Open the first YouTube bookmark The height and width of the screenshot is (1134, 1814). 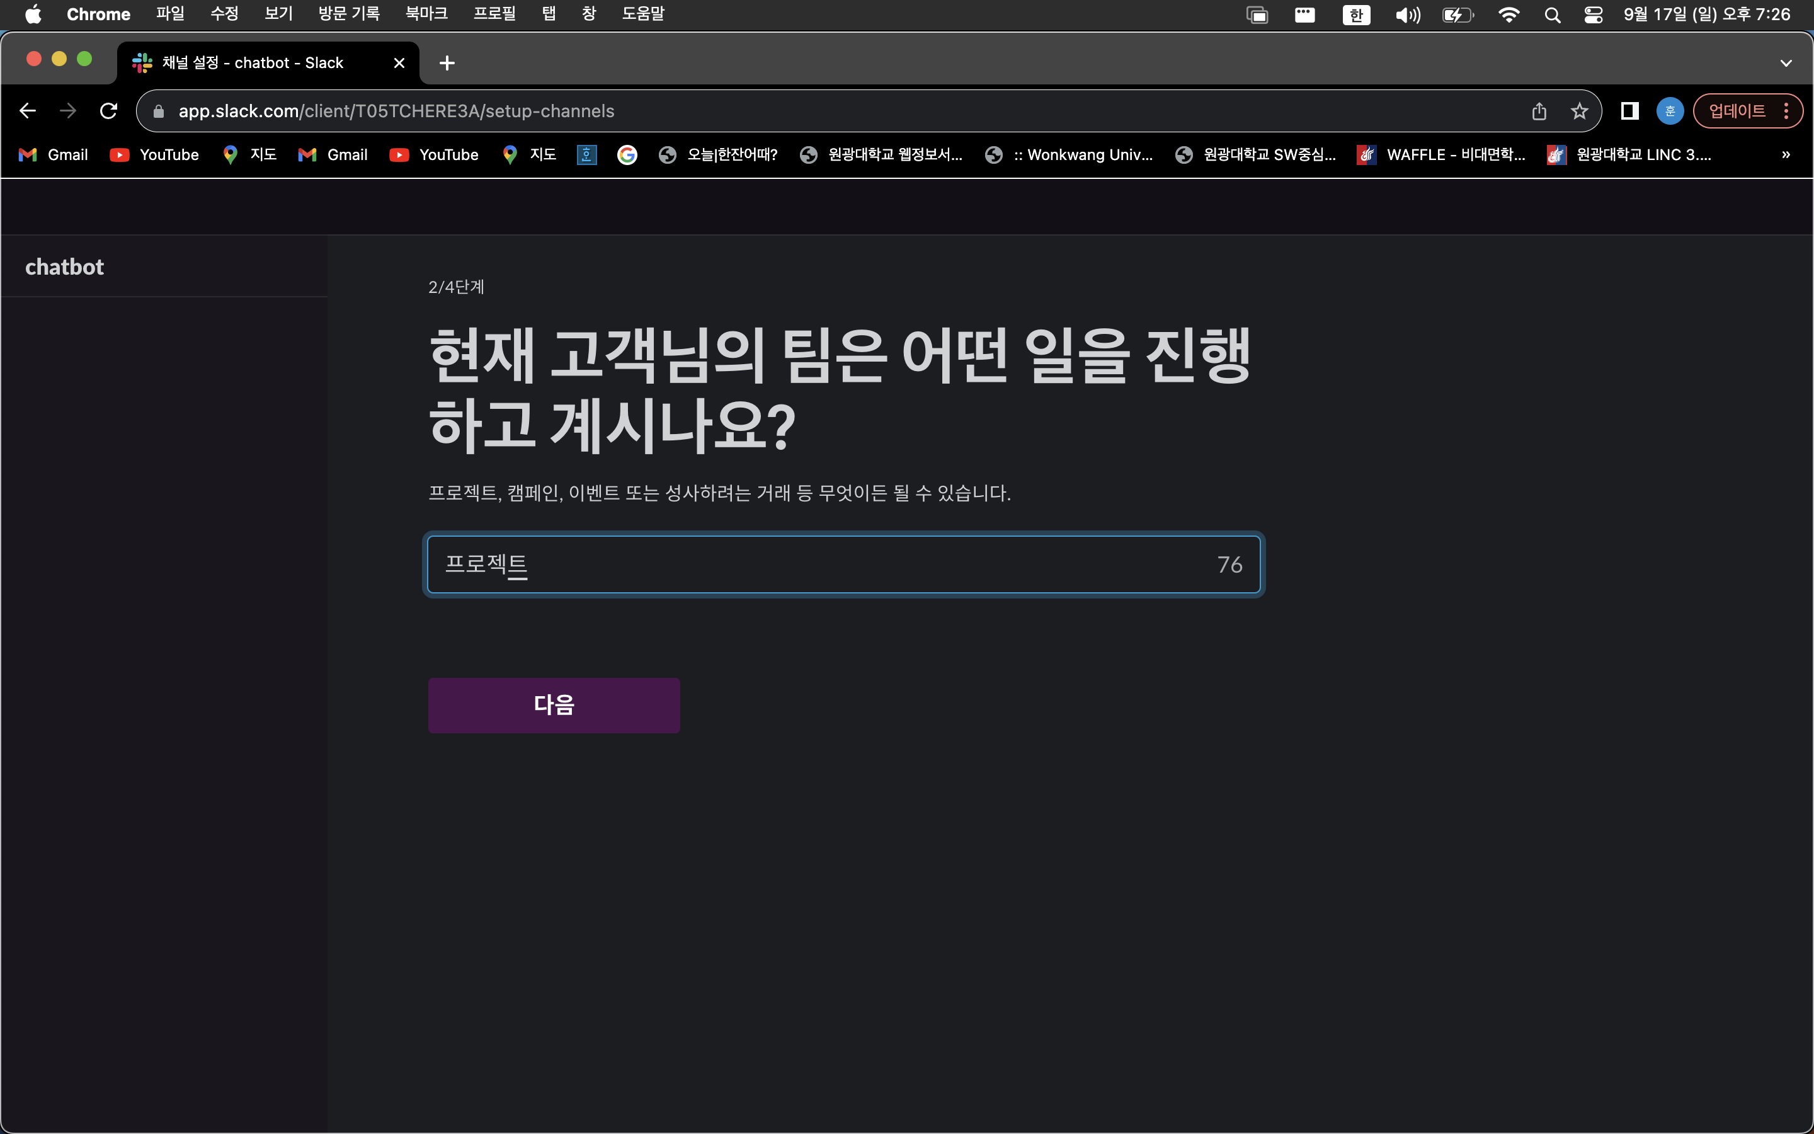coord(154,154)
